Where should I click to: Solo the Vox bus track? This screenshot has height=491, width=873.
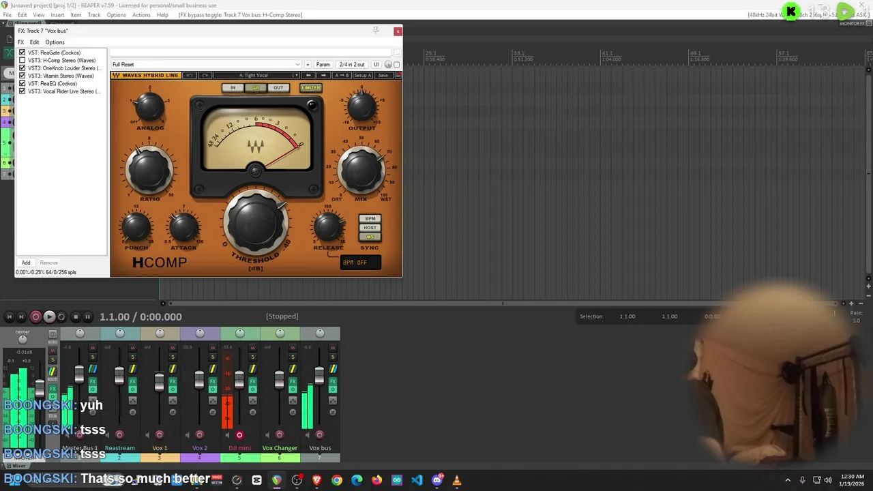[333, 357]
